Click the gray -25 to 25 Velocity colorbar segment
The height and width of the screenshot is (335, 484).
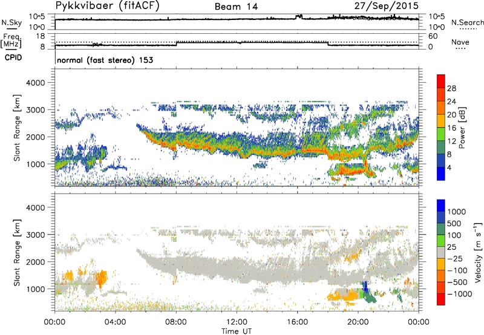[441, 252]
